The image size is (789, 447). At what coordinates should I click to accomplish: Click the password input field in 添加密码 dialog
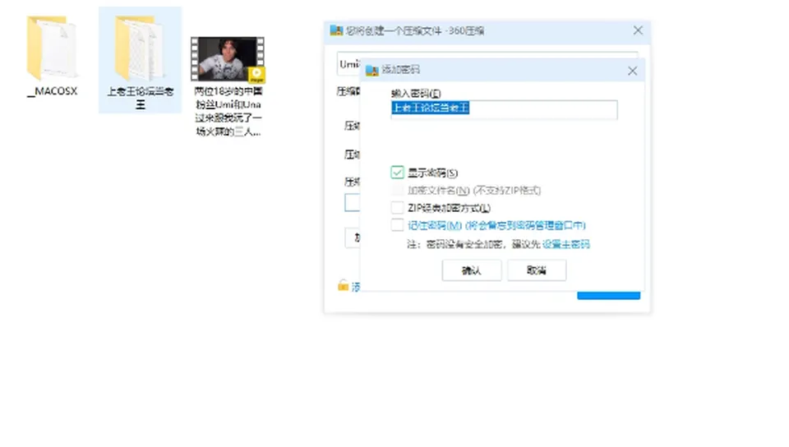[x=504, y=109]
